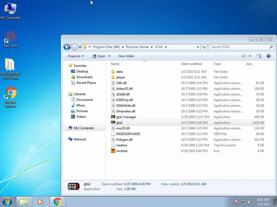Click the volume speaker tray icon
Viewport: 277px width, 207px height.
coord(249,202)
